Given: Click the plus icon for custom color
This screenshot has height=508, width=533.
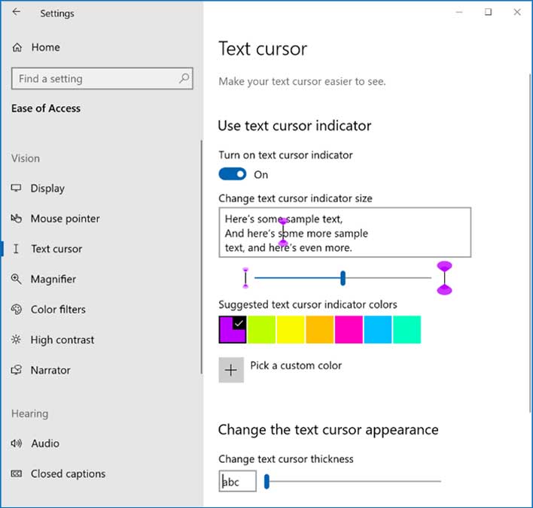Looking at the screenshot, I should 231,370.
